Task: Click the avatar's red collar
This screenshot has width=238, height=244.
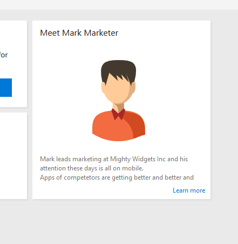Action: (x=118, y=114)
